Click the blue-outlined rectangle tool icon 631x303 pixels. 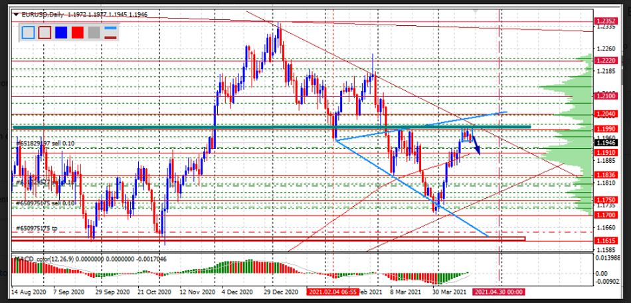28,33
